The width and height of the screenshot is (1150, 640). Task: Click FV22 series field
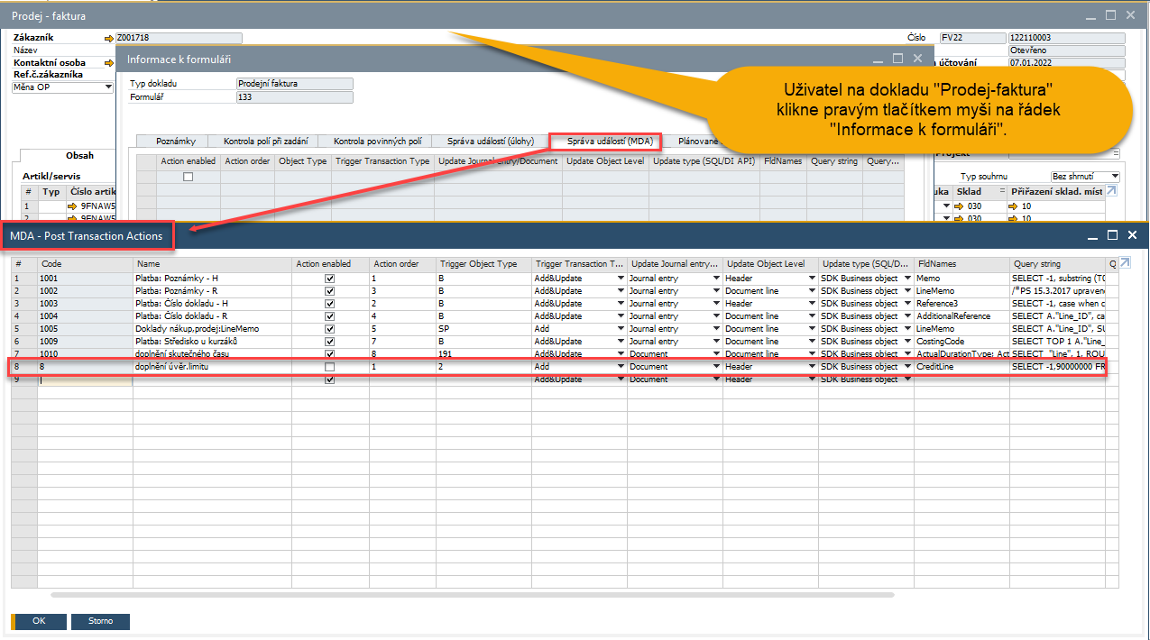click(972, 38)
